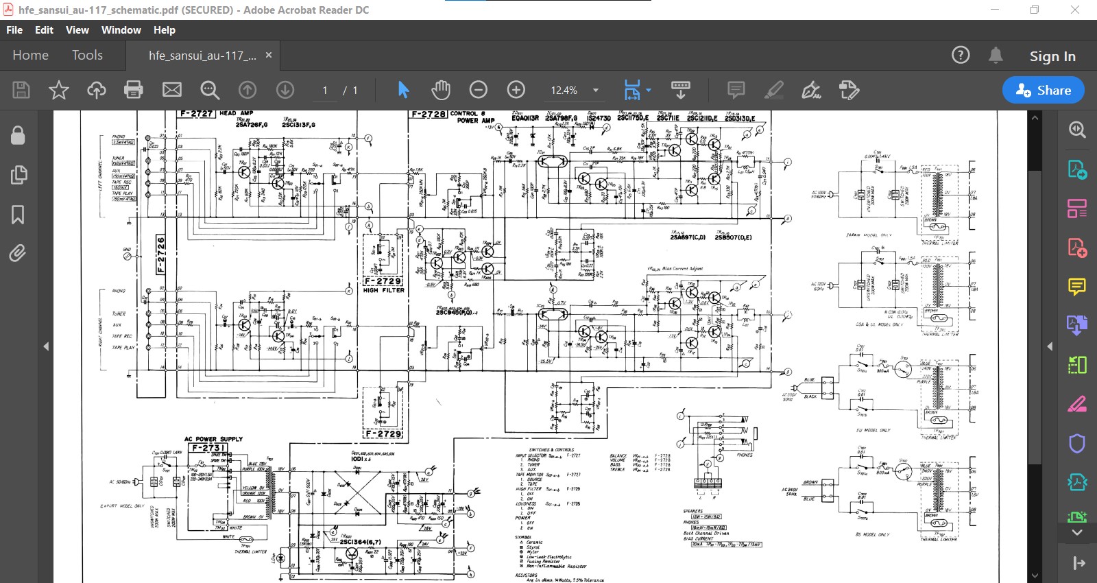Viewport: 1097px width, 583px height.
Task: Open the View menu
Action: click(x=77, y=30)
